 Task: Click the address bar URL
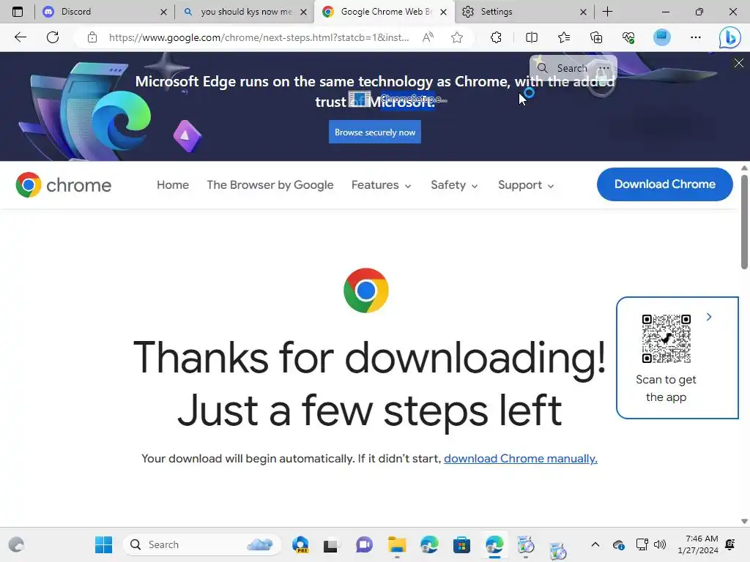point(259,37)
